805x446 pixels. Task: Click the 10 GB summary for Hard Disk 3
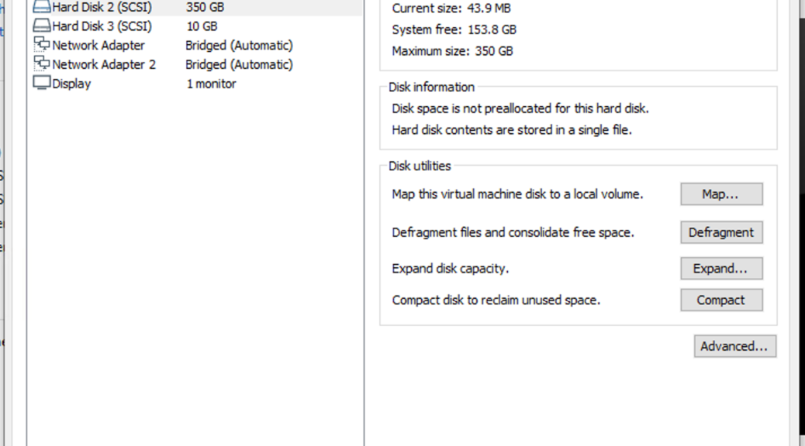202,26
